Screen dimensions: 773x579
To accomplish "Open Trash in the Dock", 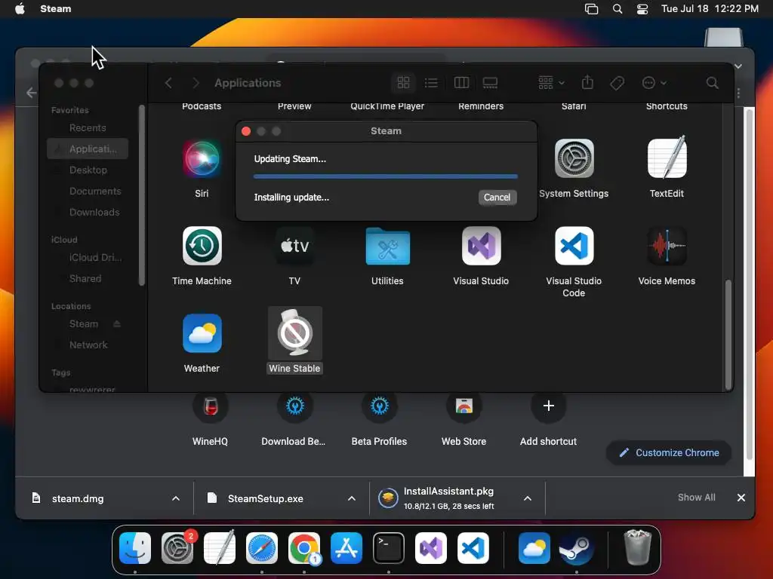I will [x=637, y=547].
